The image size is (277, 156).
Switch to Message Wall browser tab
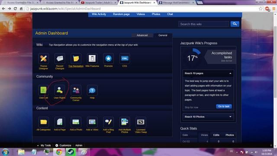point(176,3)
